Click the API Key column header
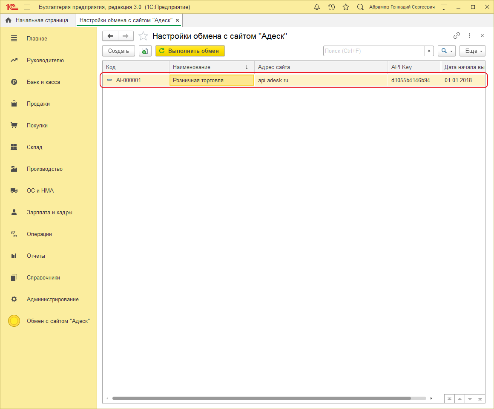494x409 pixels. coord(414,67)
